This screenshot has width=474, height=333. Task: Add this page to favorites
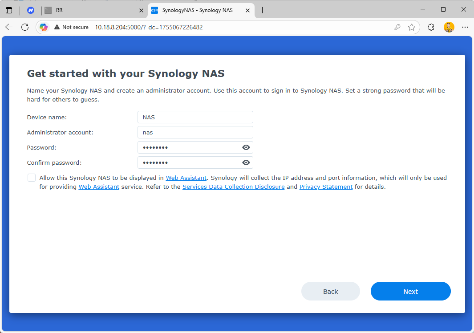(x=411, y=27)
